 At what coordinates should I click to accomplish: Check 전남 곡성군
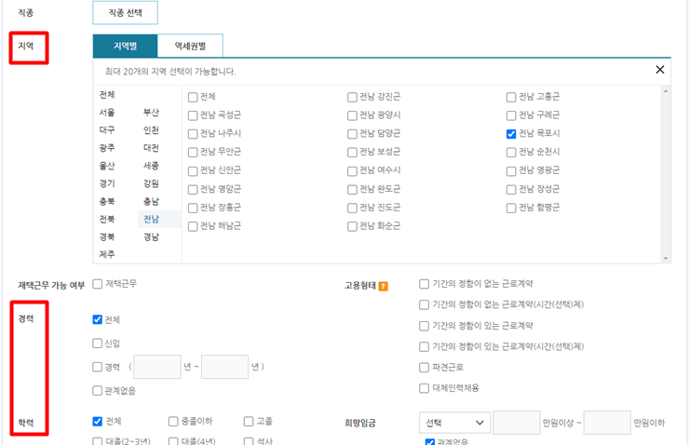193,115
